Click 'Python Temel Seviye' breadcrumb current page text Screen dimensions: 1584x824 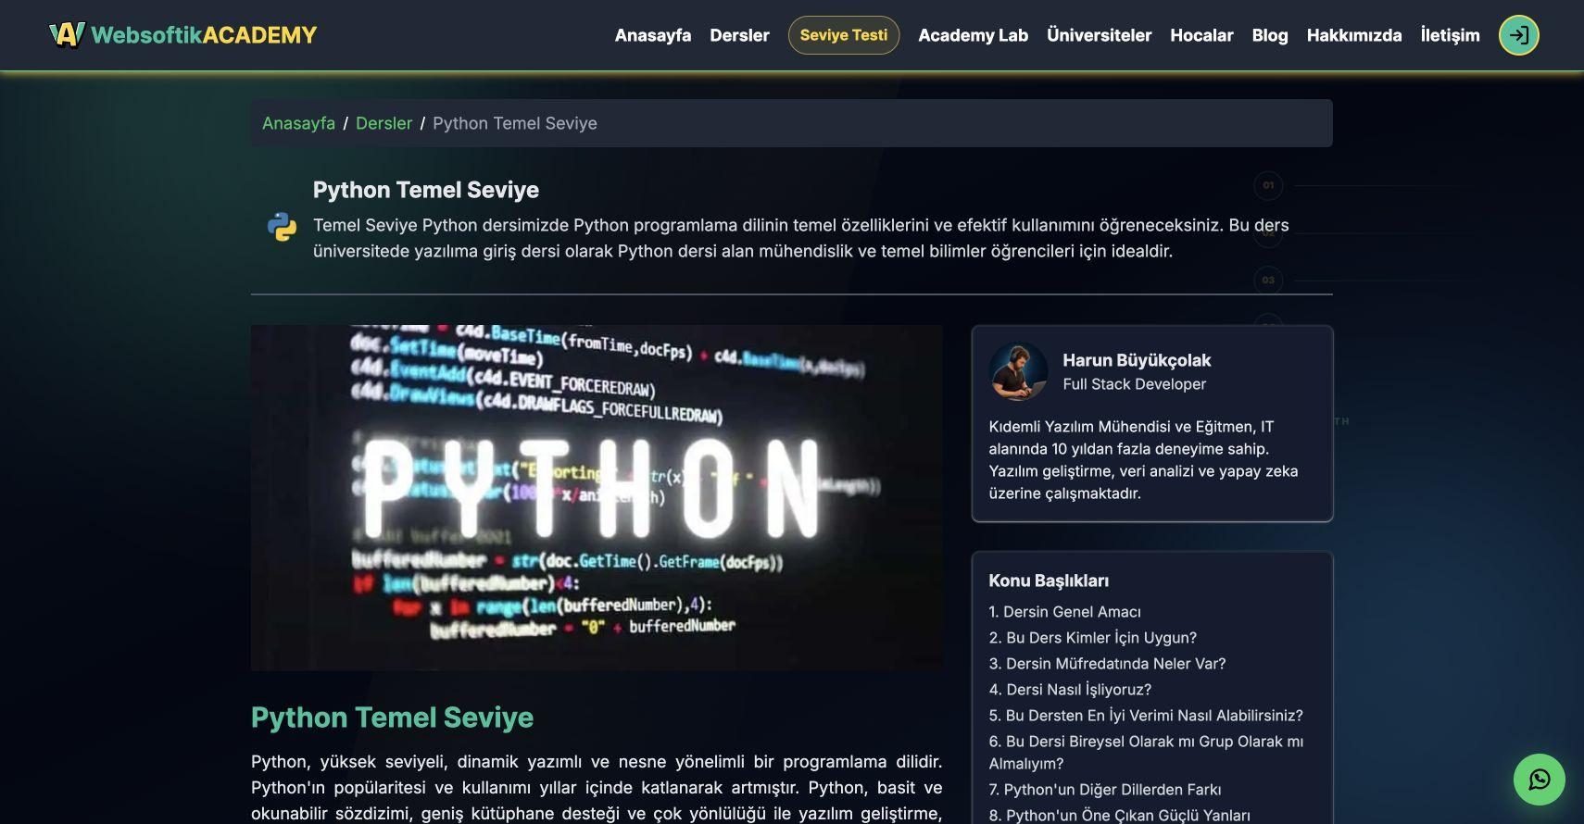pos(515,123)
